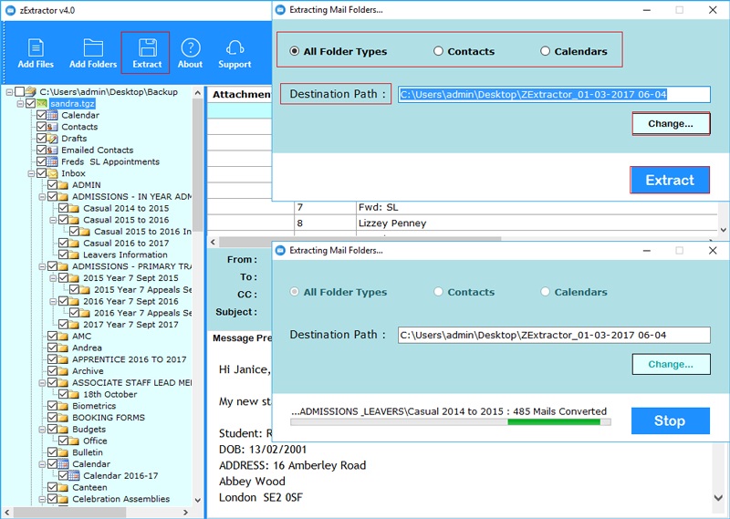Select the Celebration Assemblies folder
The image size is (730, 519).
pyautogui.click(x=120, y=499)
